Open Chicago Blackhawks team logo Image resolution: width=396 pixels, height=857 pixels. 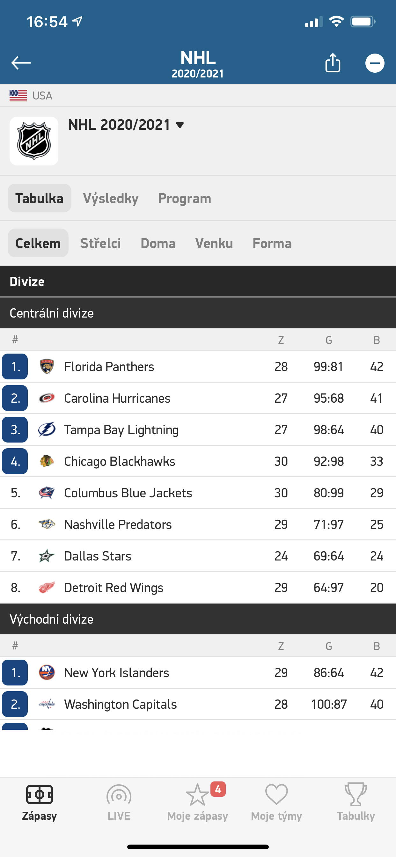point(47,461)
